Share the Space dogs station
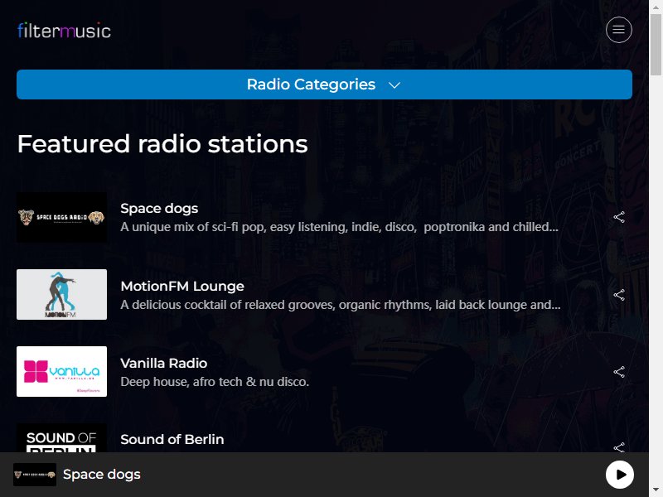The width and height of the screenshot is (663, 497). 619,217
